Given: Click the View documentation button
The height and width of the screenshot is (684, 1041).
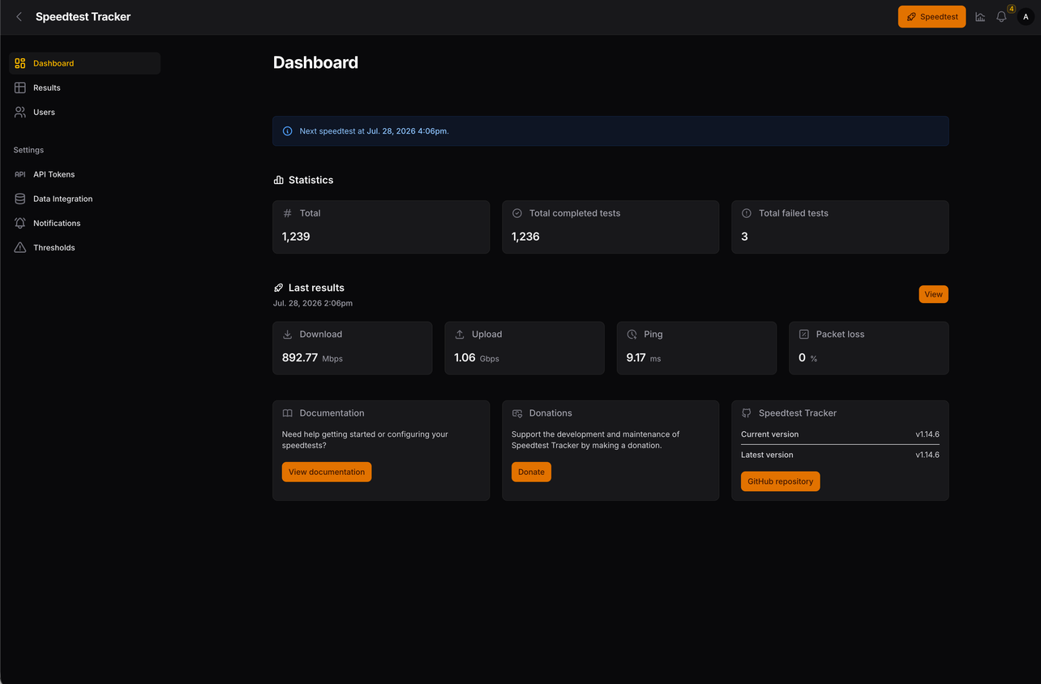Looking at the screenshot, I should (327, 472).
